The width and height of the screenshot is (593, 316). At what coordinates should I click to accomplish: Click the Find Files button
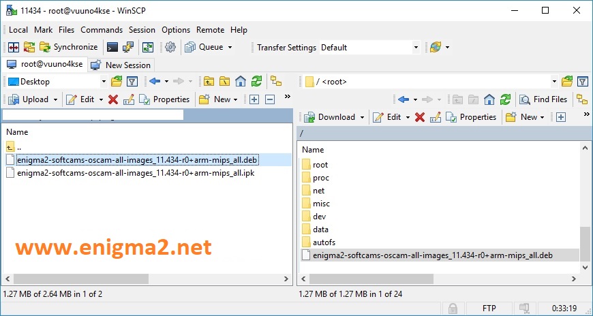click(x=543, y=99)
